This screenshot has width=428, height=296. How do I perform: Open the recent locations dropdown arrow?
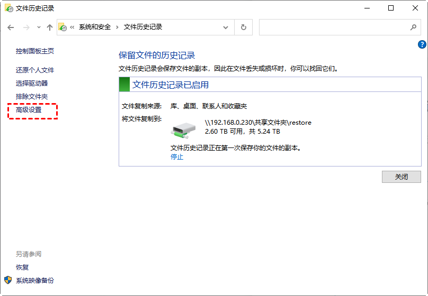(x=38, y=27)
